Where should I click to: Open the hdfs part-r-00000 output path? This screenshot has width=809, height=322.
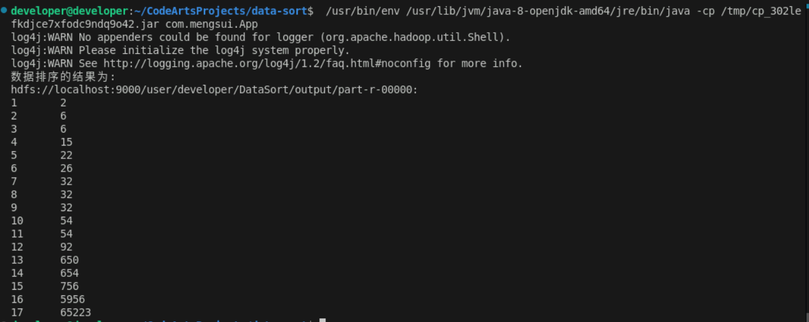[214, 90]
